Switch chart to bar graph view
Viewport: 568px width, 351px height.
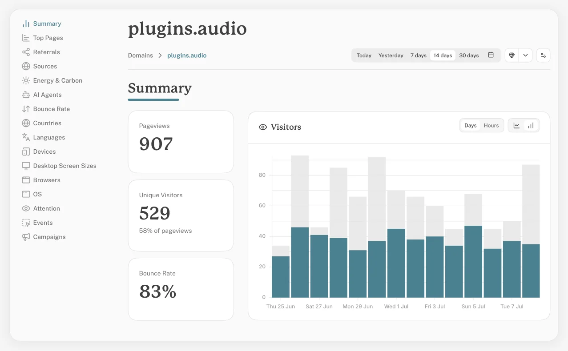point(531,125)
